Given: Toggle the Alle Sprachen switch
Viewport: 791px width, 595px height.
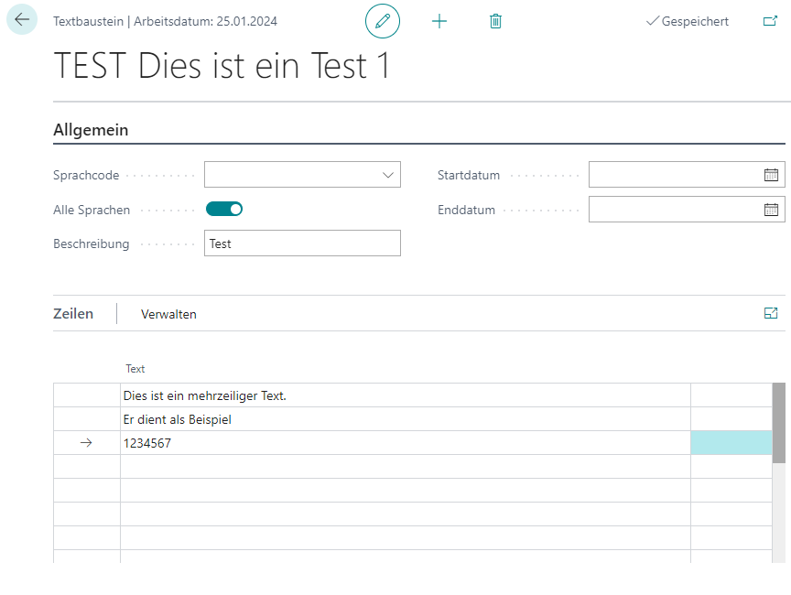Looking at the screenshot, I should [x=224, y=210].
